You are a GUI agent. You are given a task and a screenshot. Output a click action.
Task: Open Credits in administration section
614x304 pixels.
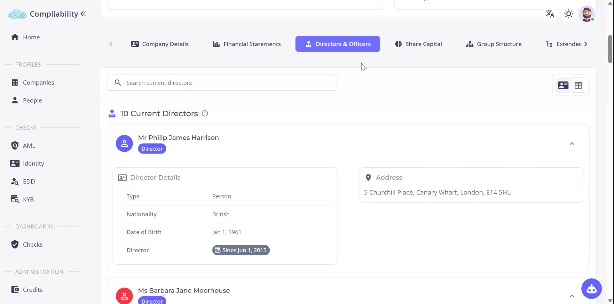[33, 290]
